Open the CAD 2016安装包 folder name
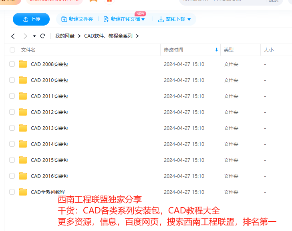Screen dimensions: 292x231 (49, 176)
